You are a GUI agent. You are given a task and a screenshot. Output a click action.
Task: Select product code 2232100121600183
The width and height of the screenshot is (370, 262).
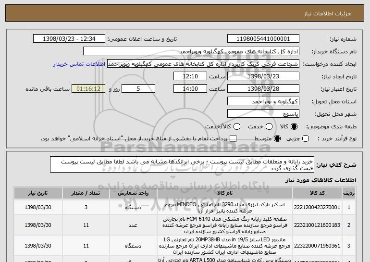[x=317, y=225]
